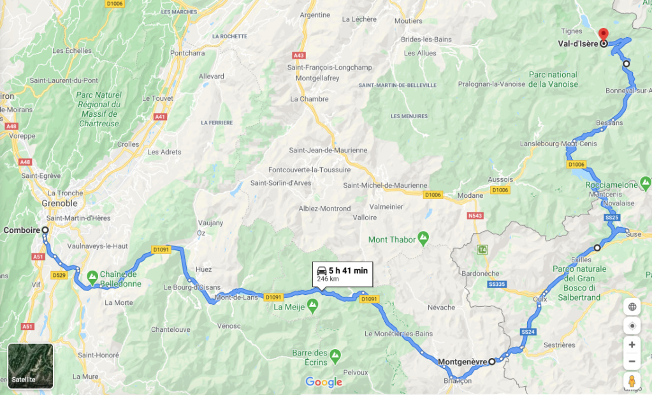Viewport: 652px width, 395px height.
Task: Select the Street View pegman icon
Action: (632, 381)
